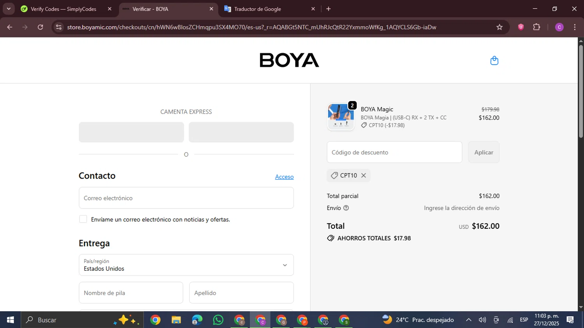Switch to the Verify Codes SimplyCodes tab
The image size is (584, 328).
pos(63,9)
